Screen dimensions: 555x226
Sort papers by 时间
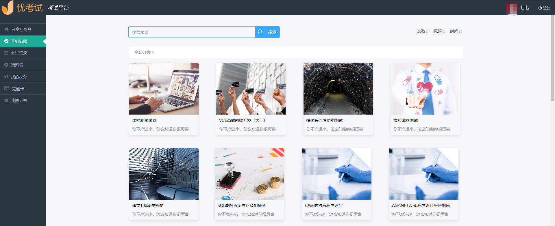pyautogui.click(x=456, y=31)
